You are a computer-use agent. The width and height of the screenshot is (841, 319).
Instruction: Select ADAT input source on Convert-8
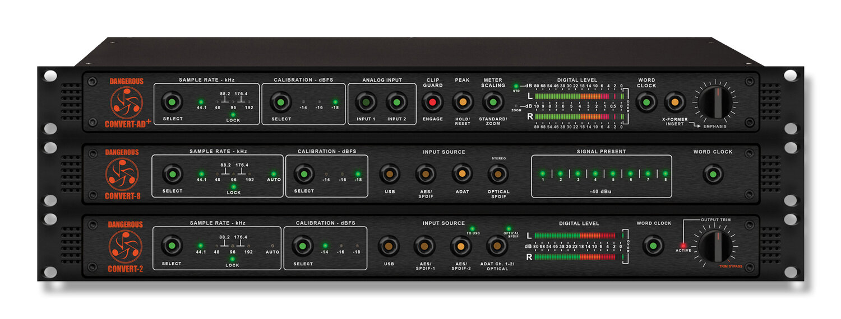pos(462,173)
